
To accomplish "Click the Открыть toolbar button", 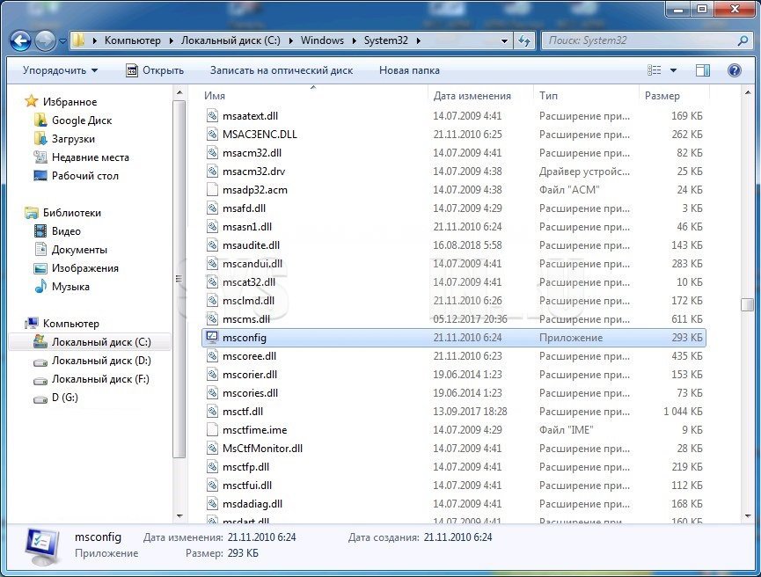I will click(x=155, y=70).
